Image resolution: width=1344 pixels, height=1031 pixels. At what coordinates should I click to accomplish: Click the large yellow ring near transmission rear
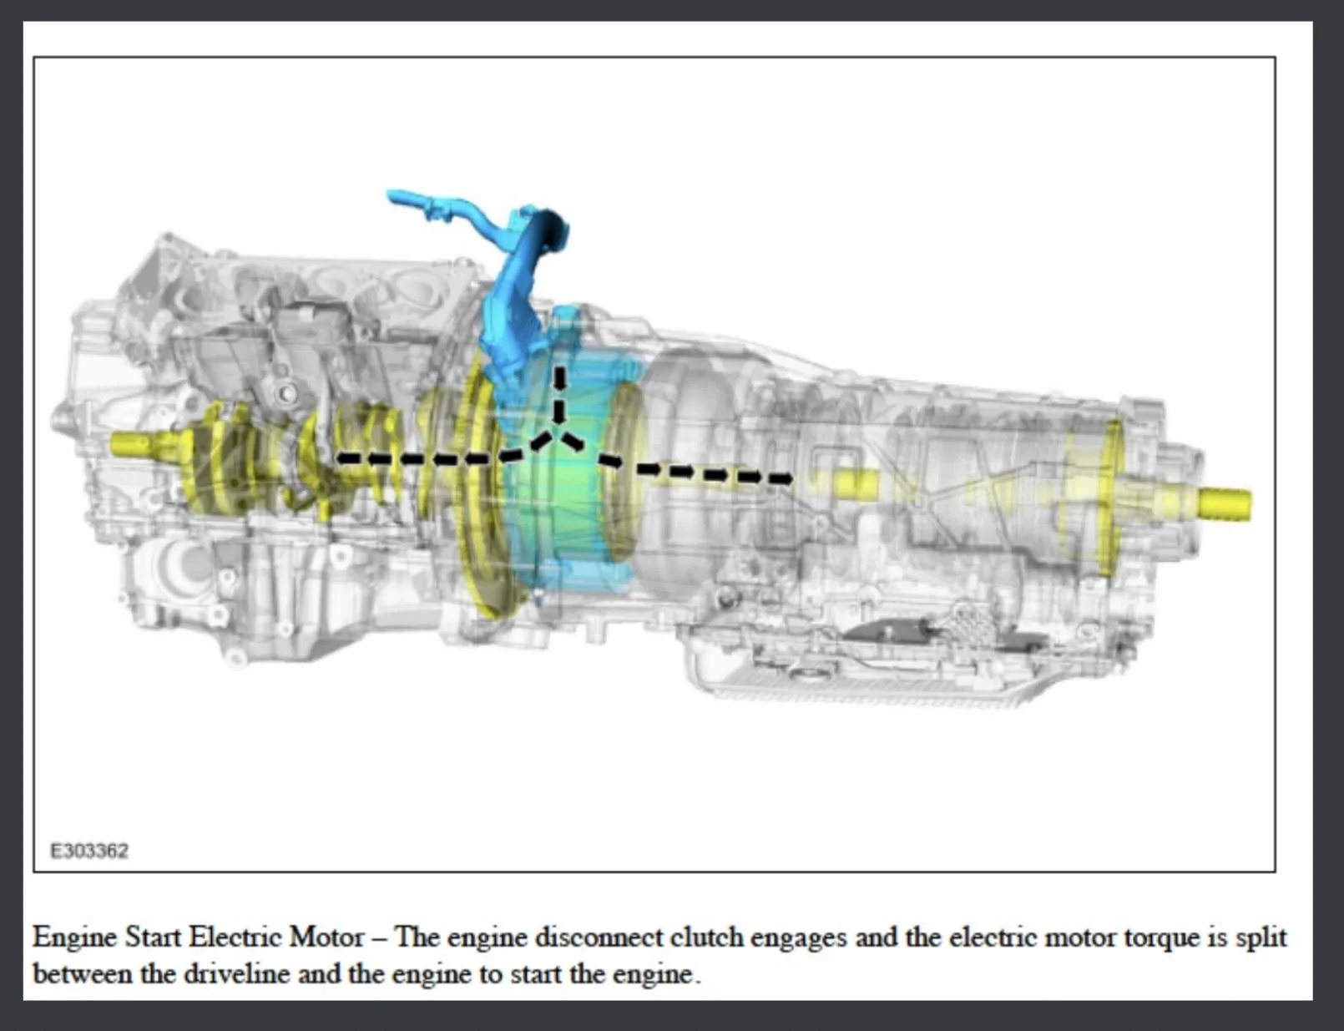(x=1108, y=499)
